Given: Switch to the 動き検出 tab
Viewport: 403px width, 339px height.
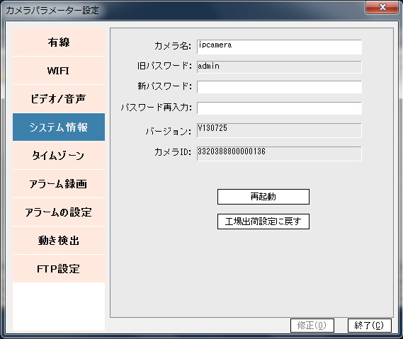Looking at the screenshot, I should (x=59, y=241).
